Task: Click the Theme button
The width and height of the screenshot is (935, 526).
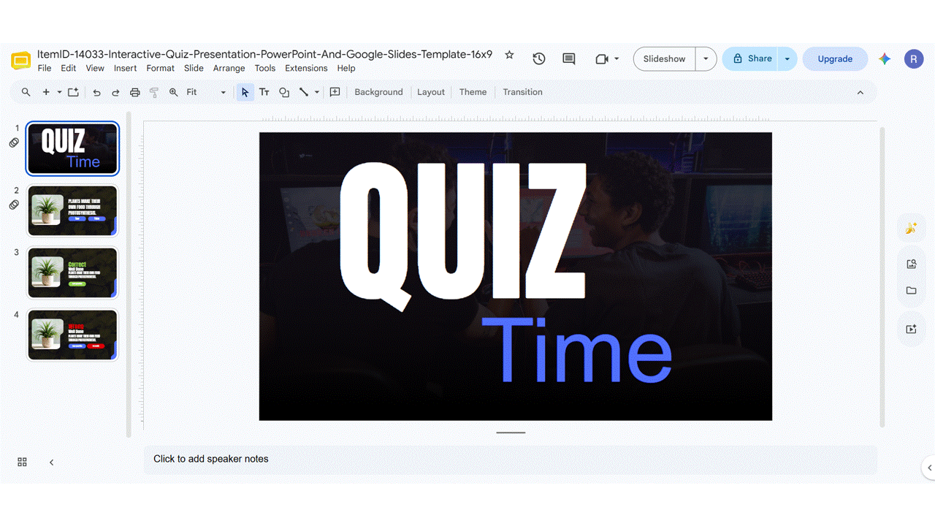Action: [473, 92]
